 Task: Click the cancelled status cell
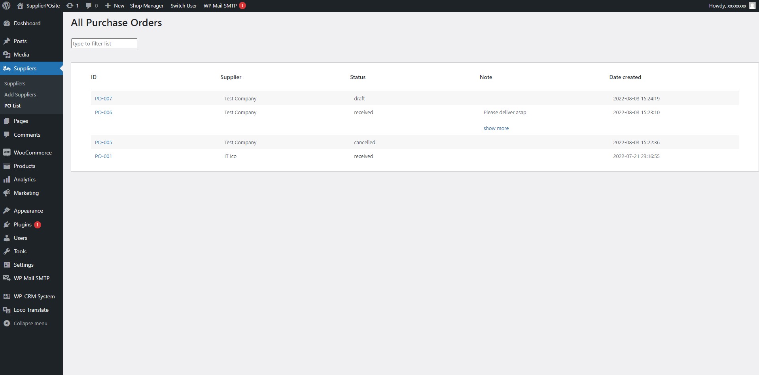pos(364,142)
